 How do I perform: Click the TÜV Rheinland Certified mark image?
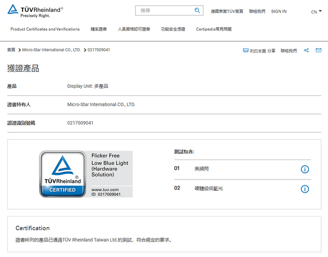click(x=86, y=174)
